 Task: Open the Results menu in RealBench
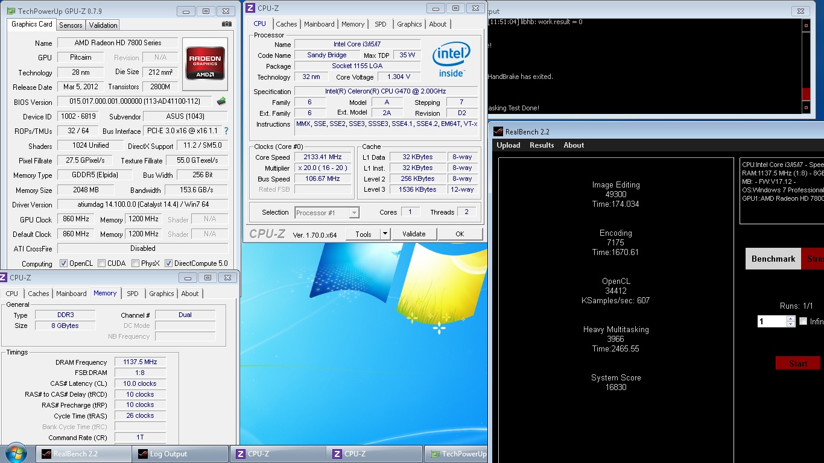(542, 145)
